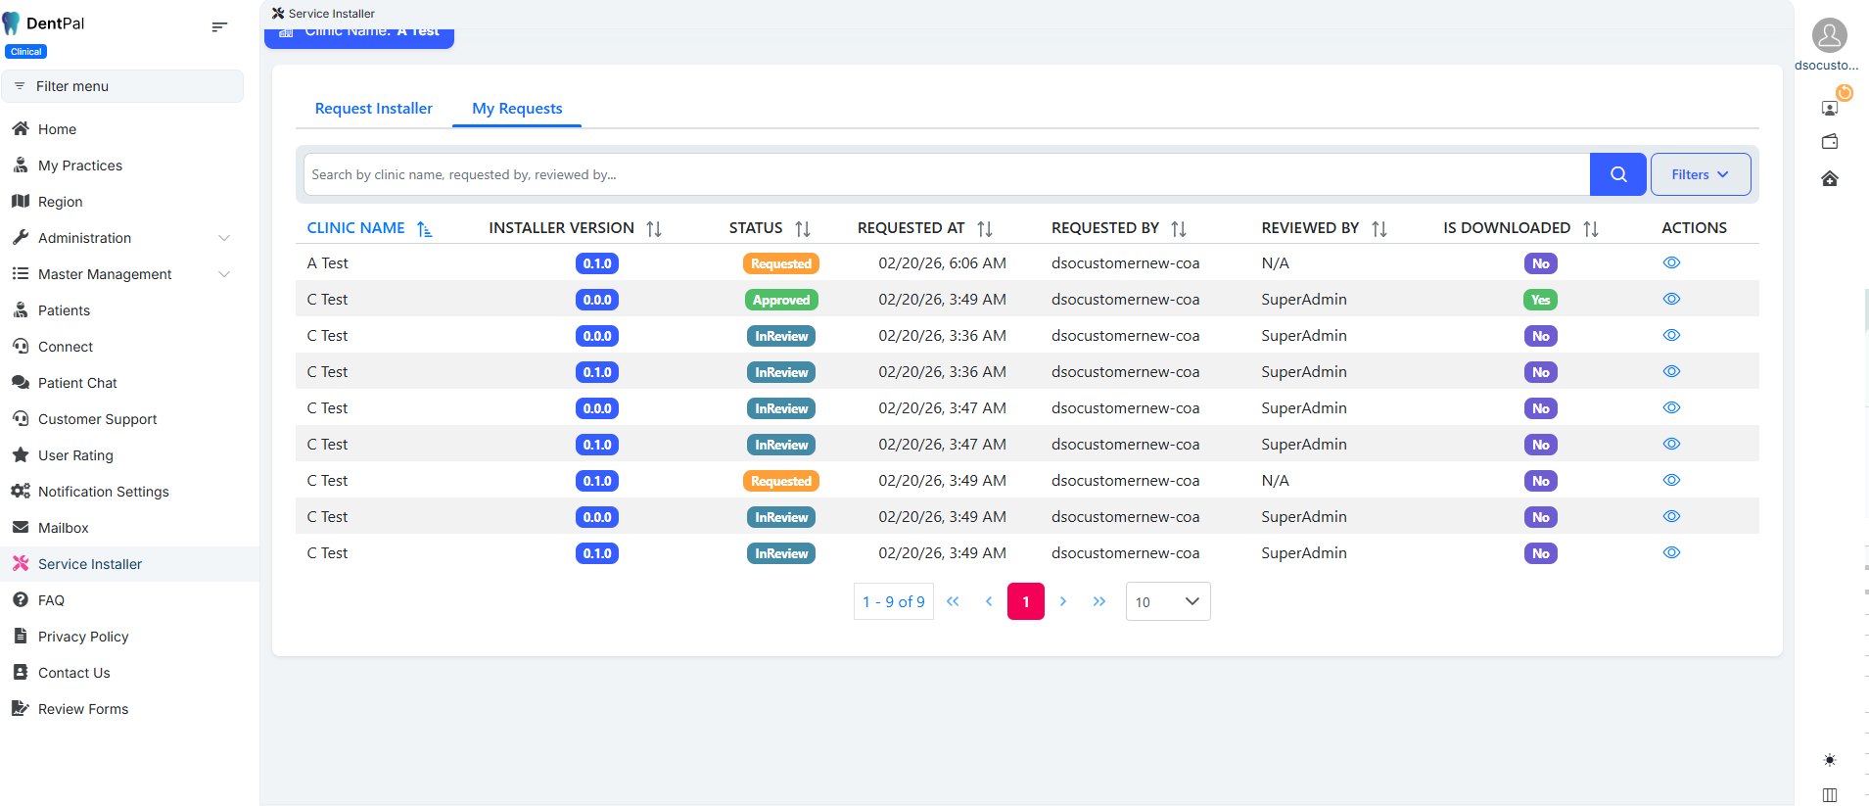The image size is (1869, 806).
Task: Click page number 1 in pagination
Action: pos(1025,601)
